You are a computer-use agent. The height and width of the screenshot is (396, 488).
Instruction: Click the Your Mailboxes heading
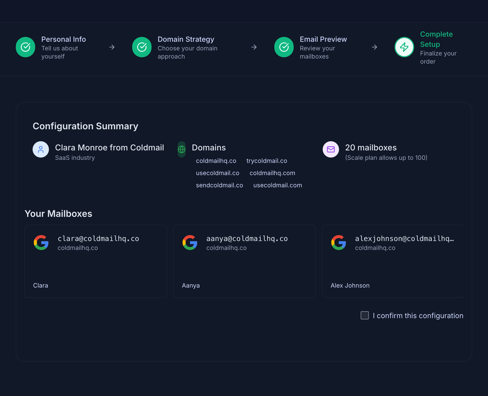click(x=58, y=214)
